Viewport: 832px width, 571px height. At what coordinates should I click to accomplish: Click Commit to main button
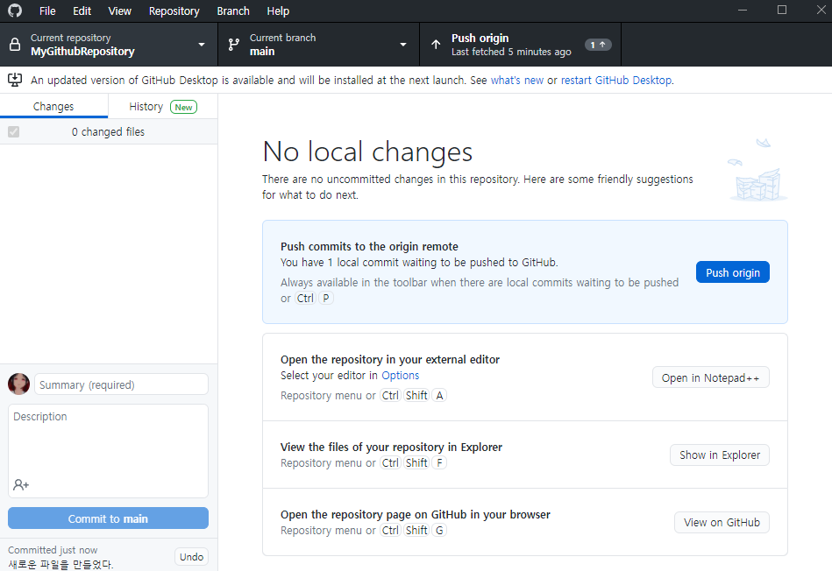click(x=108, y=518)
